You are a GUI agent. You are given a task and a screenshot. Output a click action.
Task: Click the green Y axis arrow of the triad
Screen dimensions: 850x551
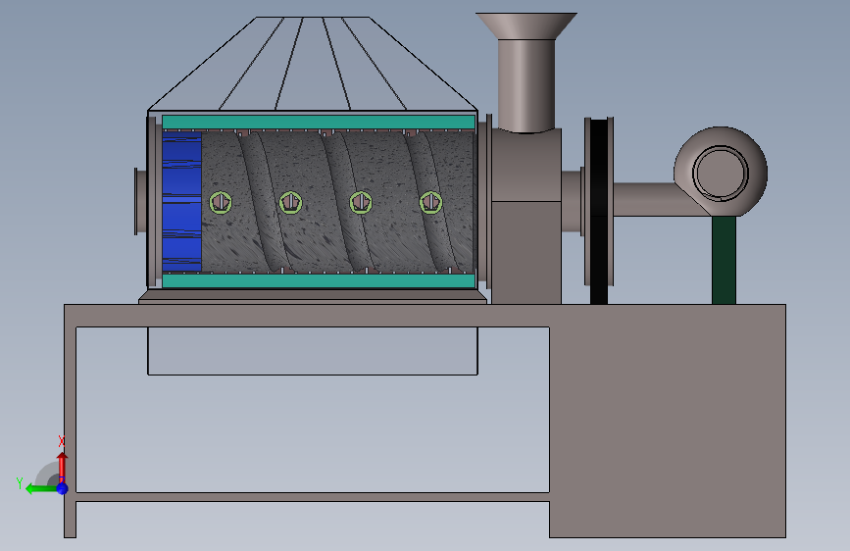pos(40,489)
